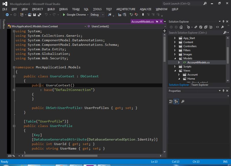Collapse the Models folder

(x=175, y=59)
